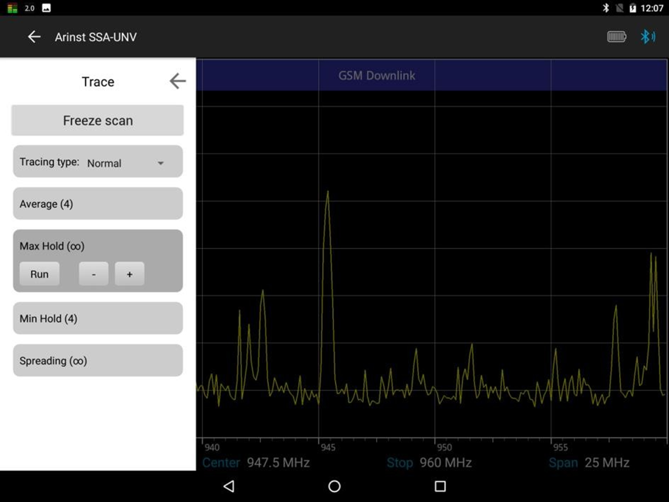Tap the device battery indicator icon
Viewport: 669px width, 502px height.
click(x=616, y=37)
